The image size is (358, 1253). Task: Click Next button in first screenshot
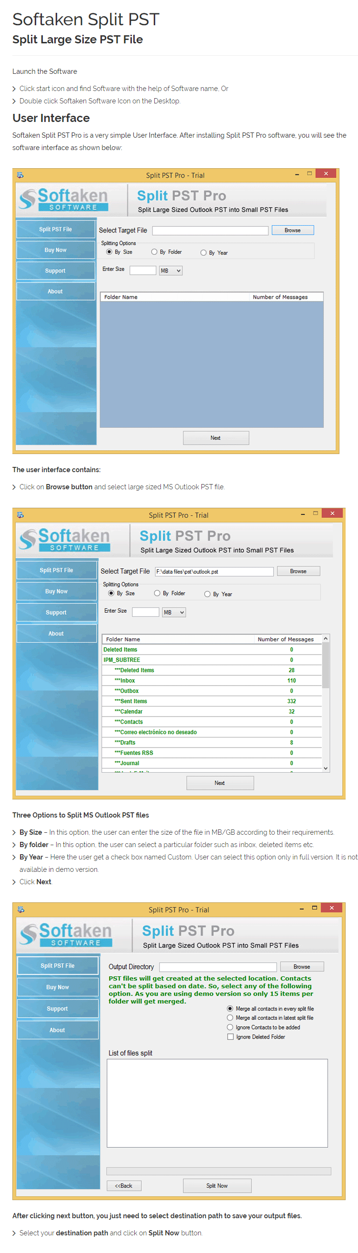click(216, 438)
